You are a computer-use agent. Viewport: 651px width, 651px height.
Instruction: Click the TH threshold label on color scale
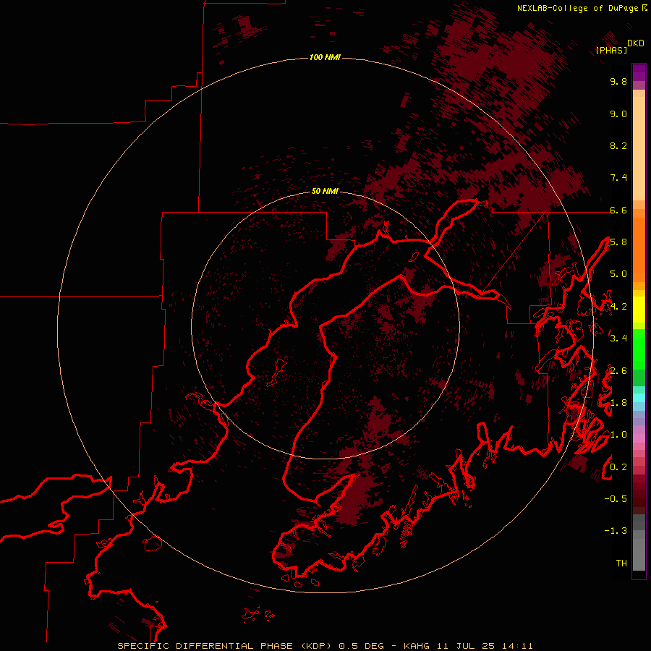[x=621, y=563]
